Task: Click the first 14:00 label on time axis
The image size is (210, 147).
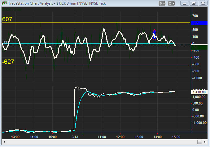Action: (x=34, y=137)
